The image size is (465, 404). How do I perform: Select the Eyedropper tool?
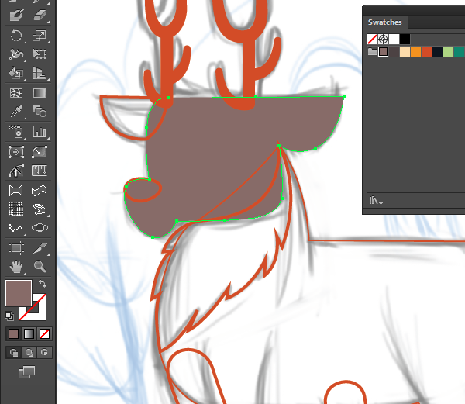(16, 112)
